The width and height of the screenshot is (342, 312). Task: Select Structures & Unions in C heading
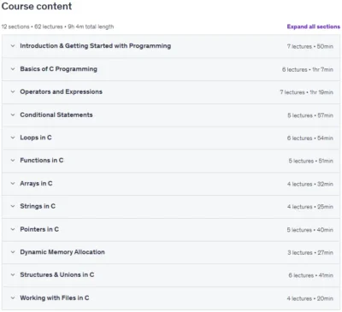[57, 275]
